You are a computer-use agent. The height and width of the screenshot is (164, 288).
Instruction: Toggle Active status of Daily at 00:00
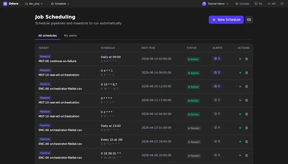(x=193, y=59)
